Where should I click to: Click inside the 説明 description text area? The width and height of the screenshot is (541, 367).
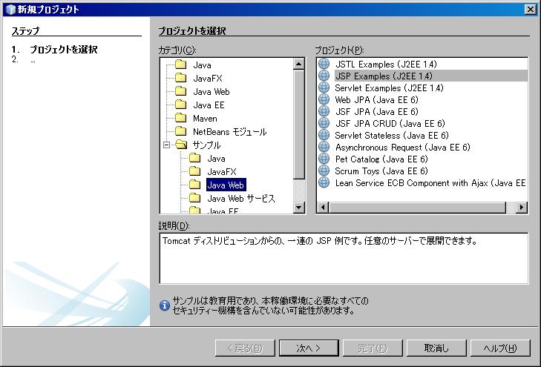344,258
